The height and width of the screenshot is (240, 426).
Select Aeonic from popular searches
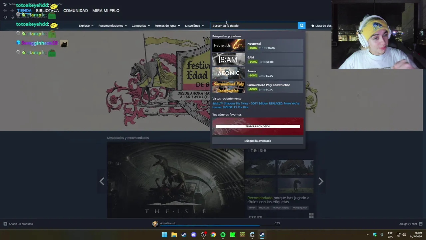click(258, 73)
